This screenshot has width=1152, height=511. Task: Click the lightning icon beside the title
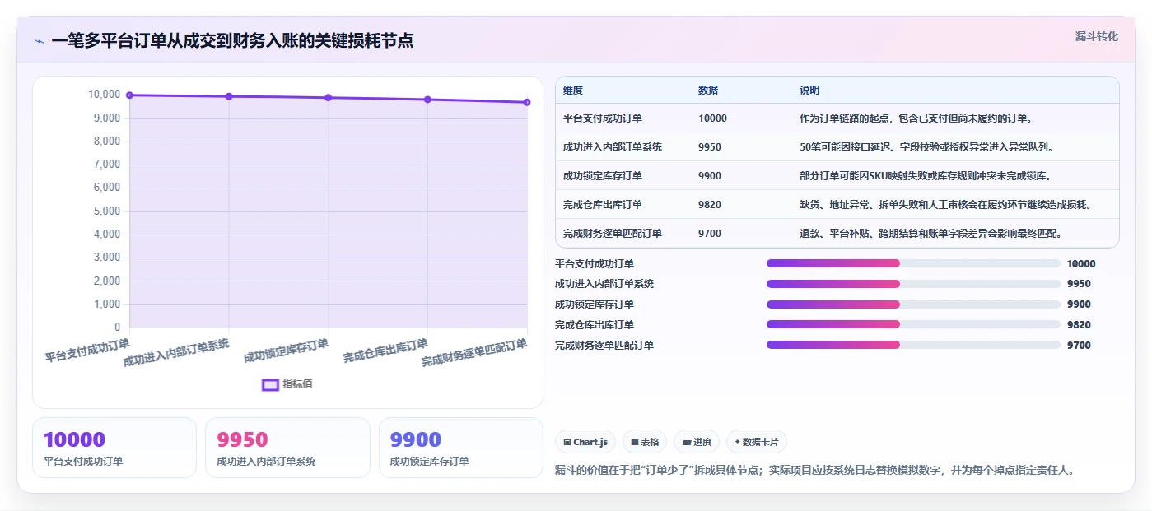(39, 40)
